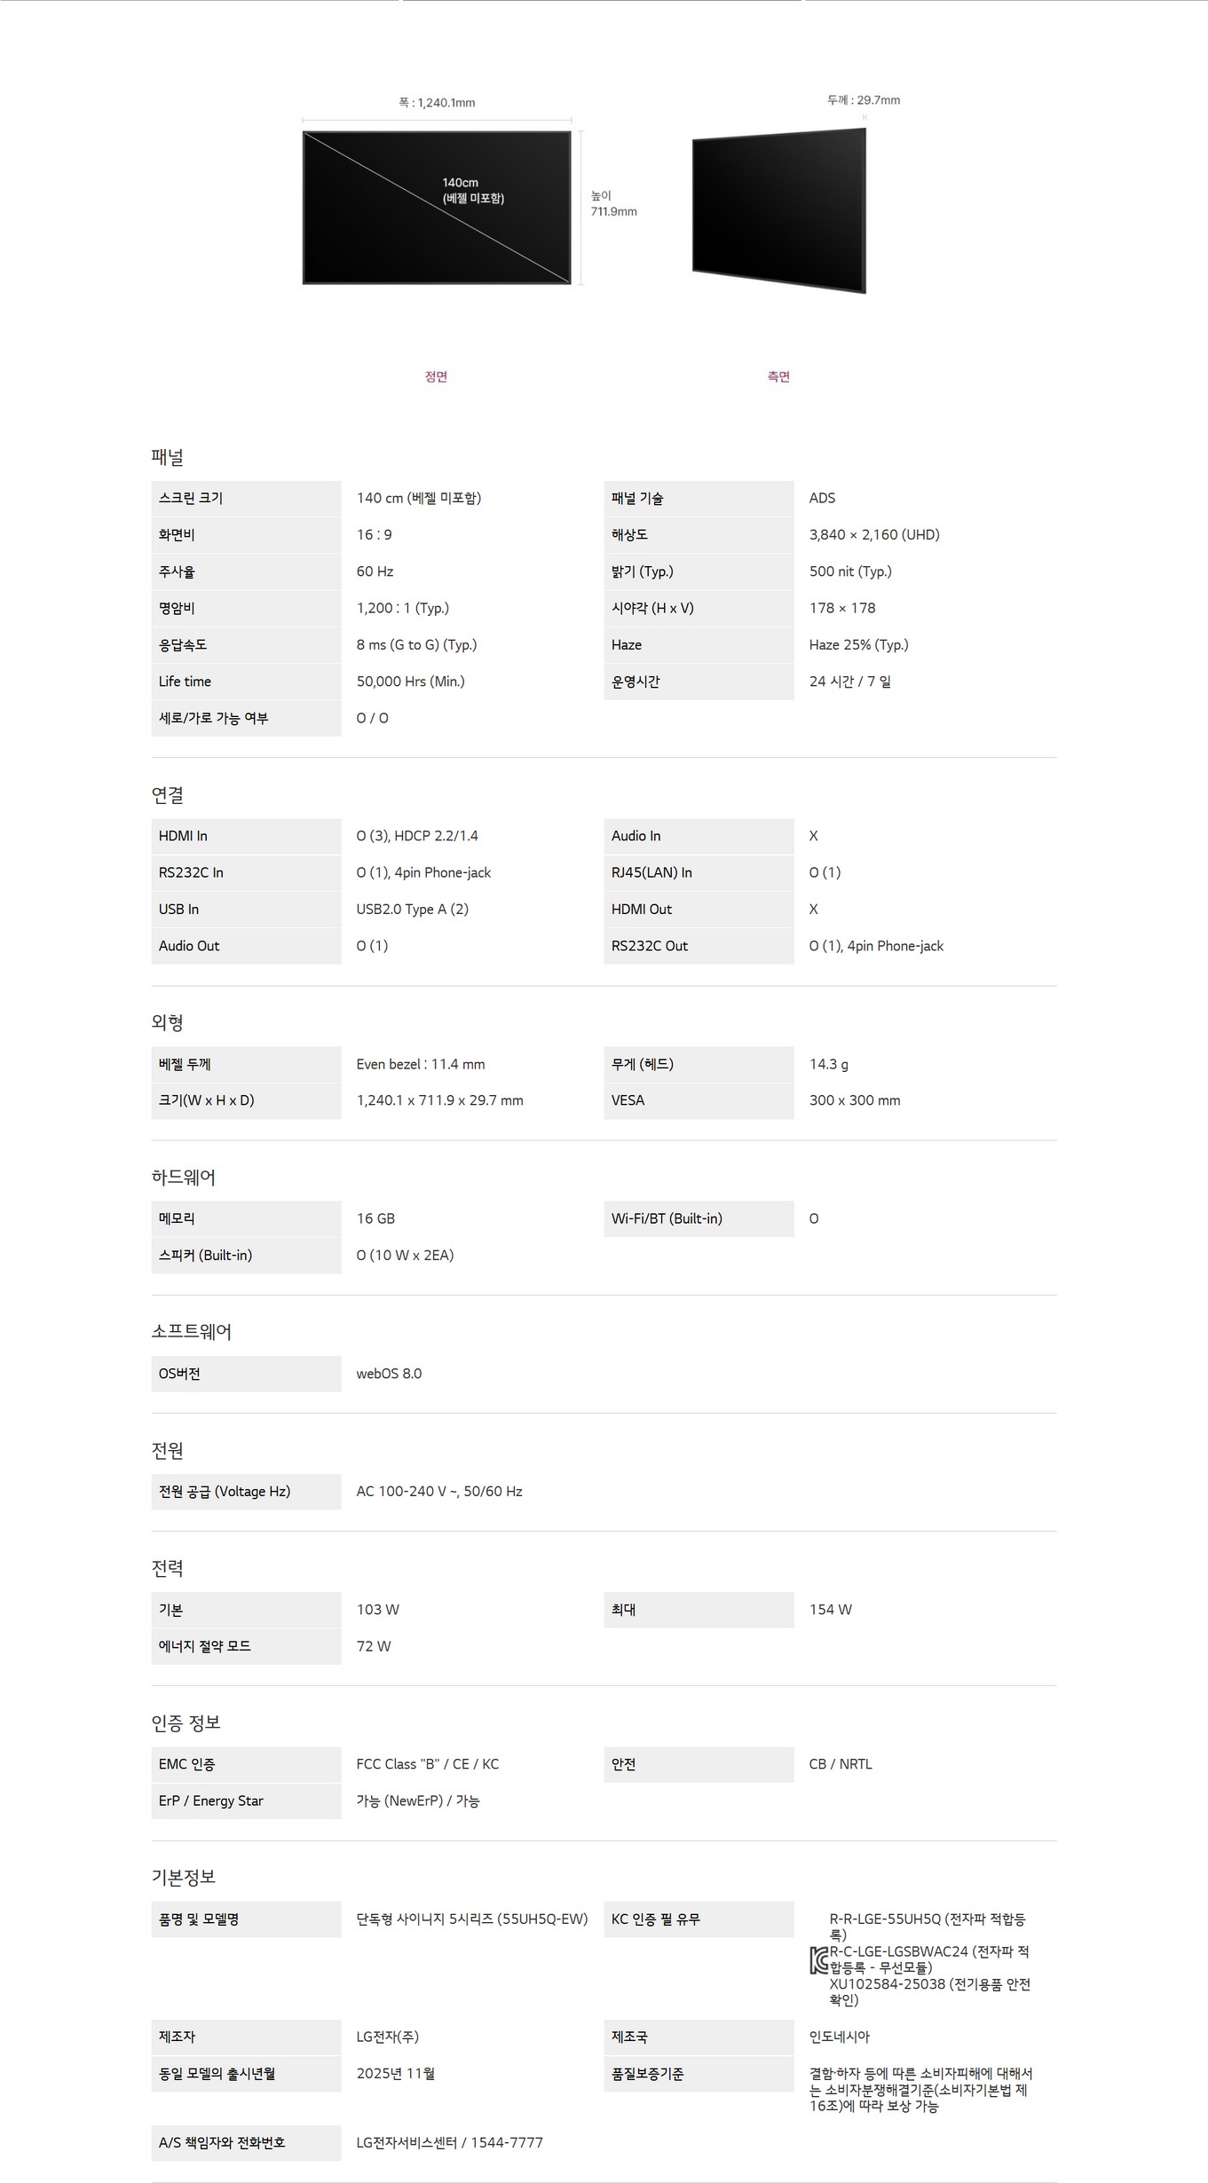Viewport: 1208px width, 2183px height.
Task: Click the side view monitor image
Action: [778, 210]
